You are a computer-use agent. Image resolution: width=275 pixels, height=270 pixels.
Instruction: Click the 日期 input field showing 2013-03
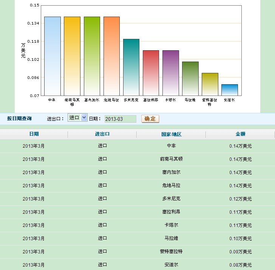pos(120,119)
